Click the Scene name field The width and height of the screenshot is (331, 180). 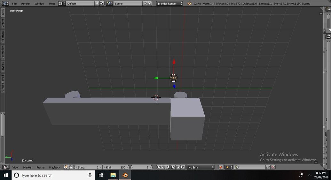tap(128, 4)
